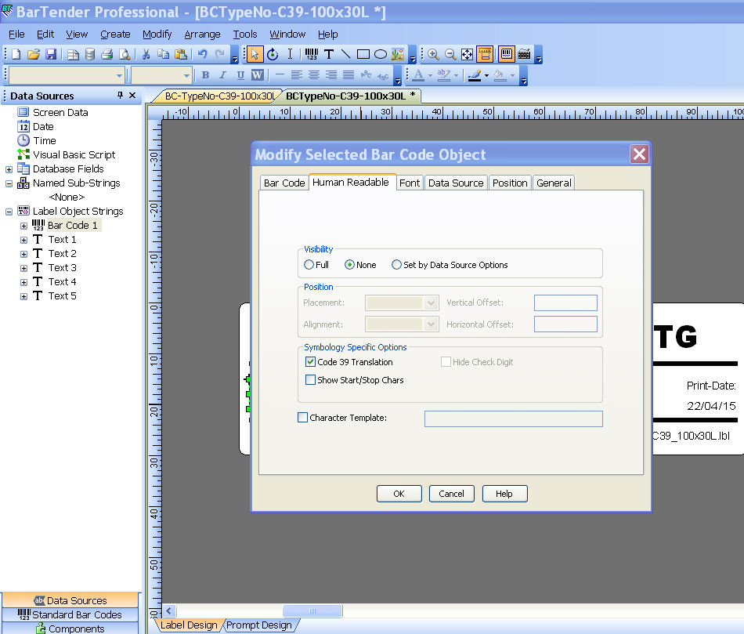The width and height of the screenshot is (744, 634).
Task: Pick the line drawing tool
Action: coord(346,54)
